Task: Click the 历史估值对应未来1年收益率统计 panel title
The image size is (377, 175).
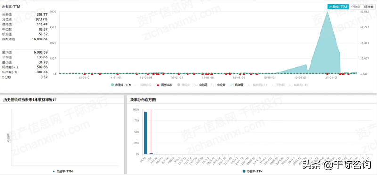Action: pyautogui.click(x=30, y=100)
